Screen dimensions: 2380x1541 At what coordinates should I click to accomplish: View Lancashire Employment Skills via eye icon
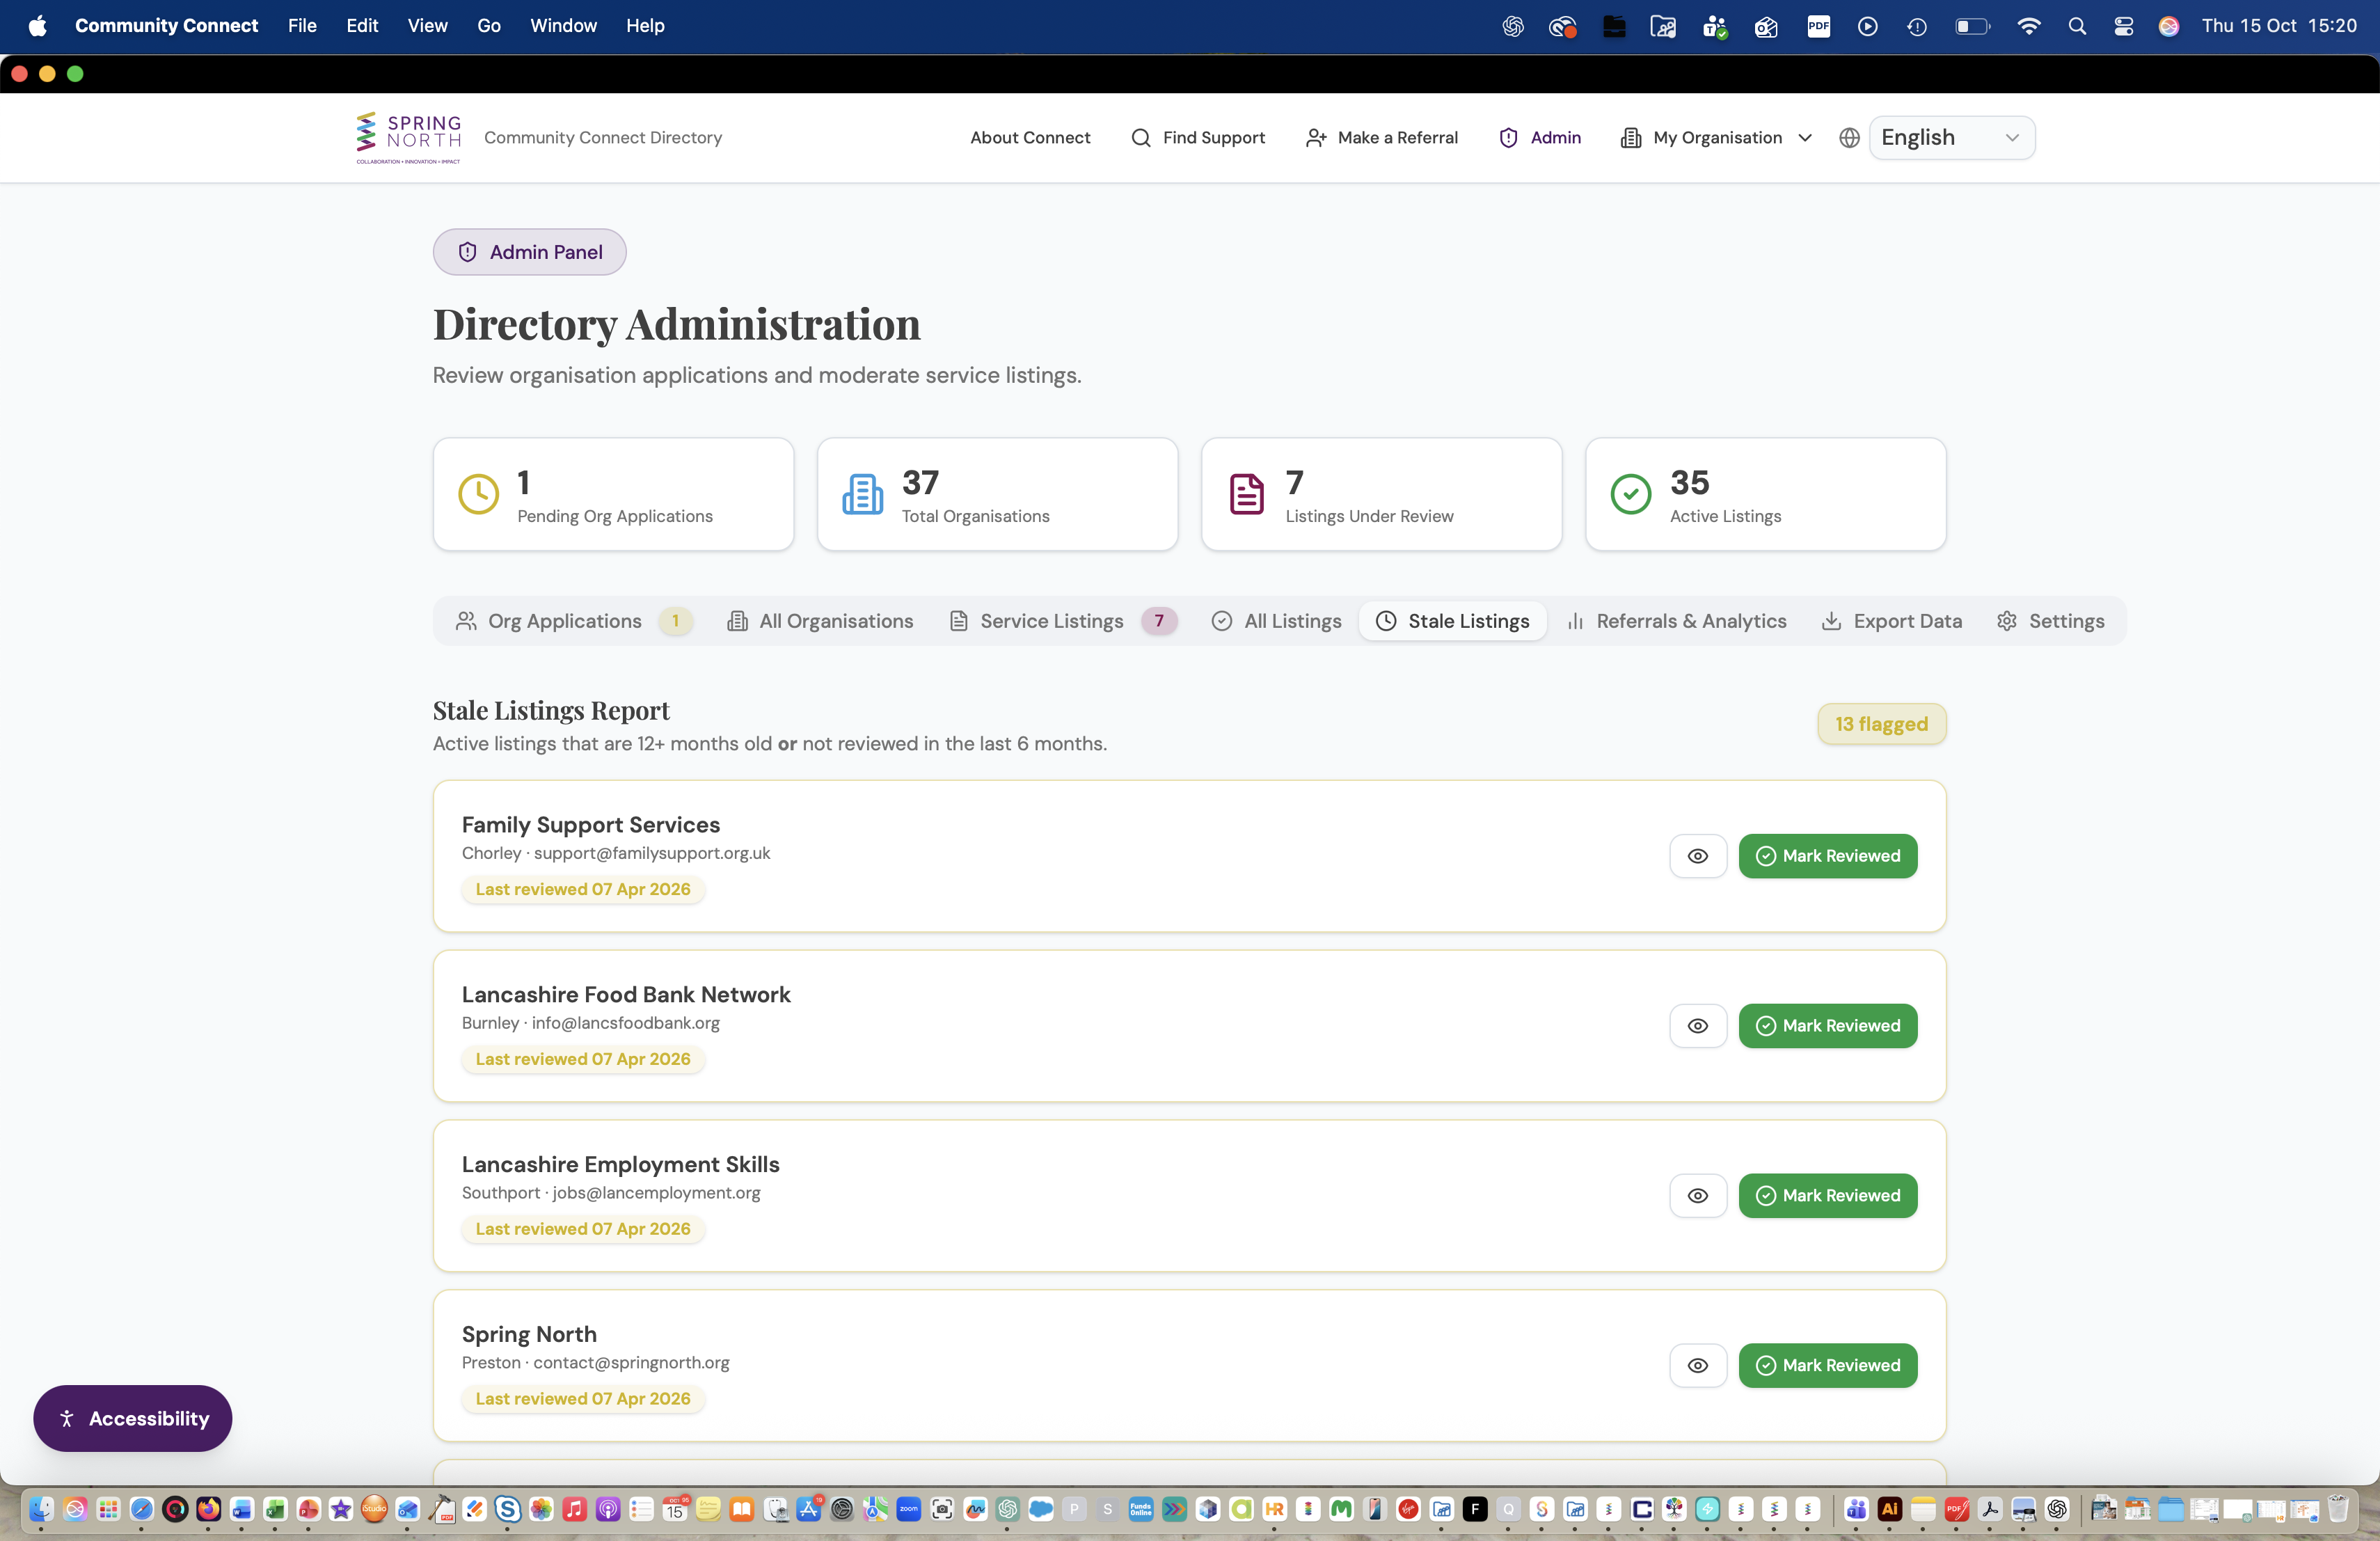[1697, 1196]
